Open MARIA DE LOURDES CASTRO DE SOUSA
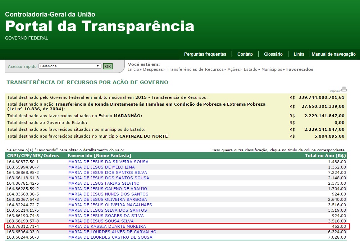This screenshot has width=360, height=244. click(110, 237)
